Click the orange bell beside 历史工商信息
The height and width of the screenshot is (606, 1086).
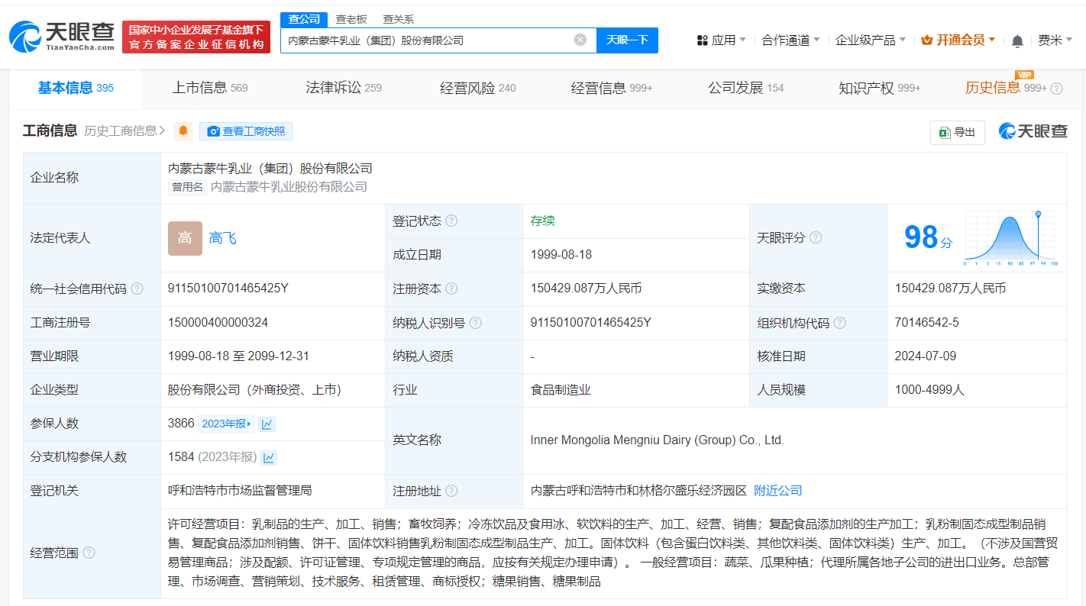182,131
